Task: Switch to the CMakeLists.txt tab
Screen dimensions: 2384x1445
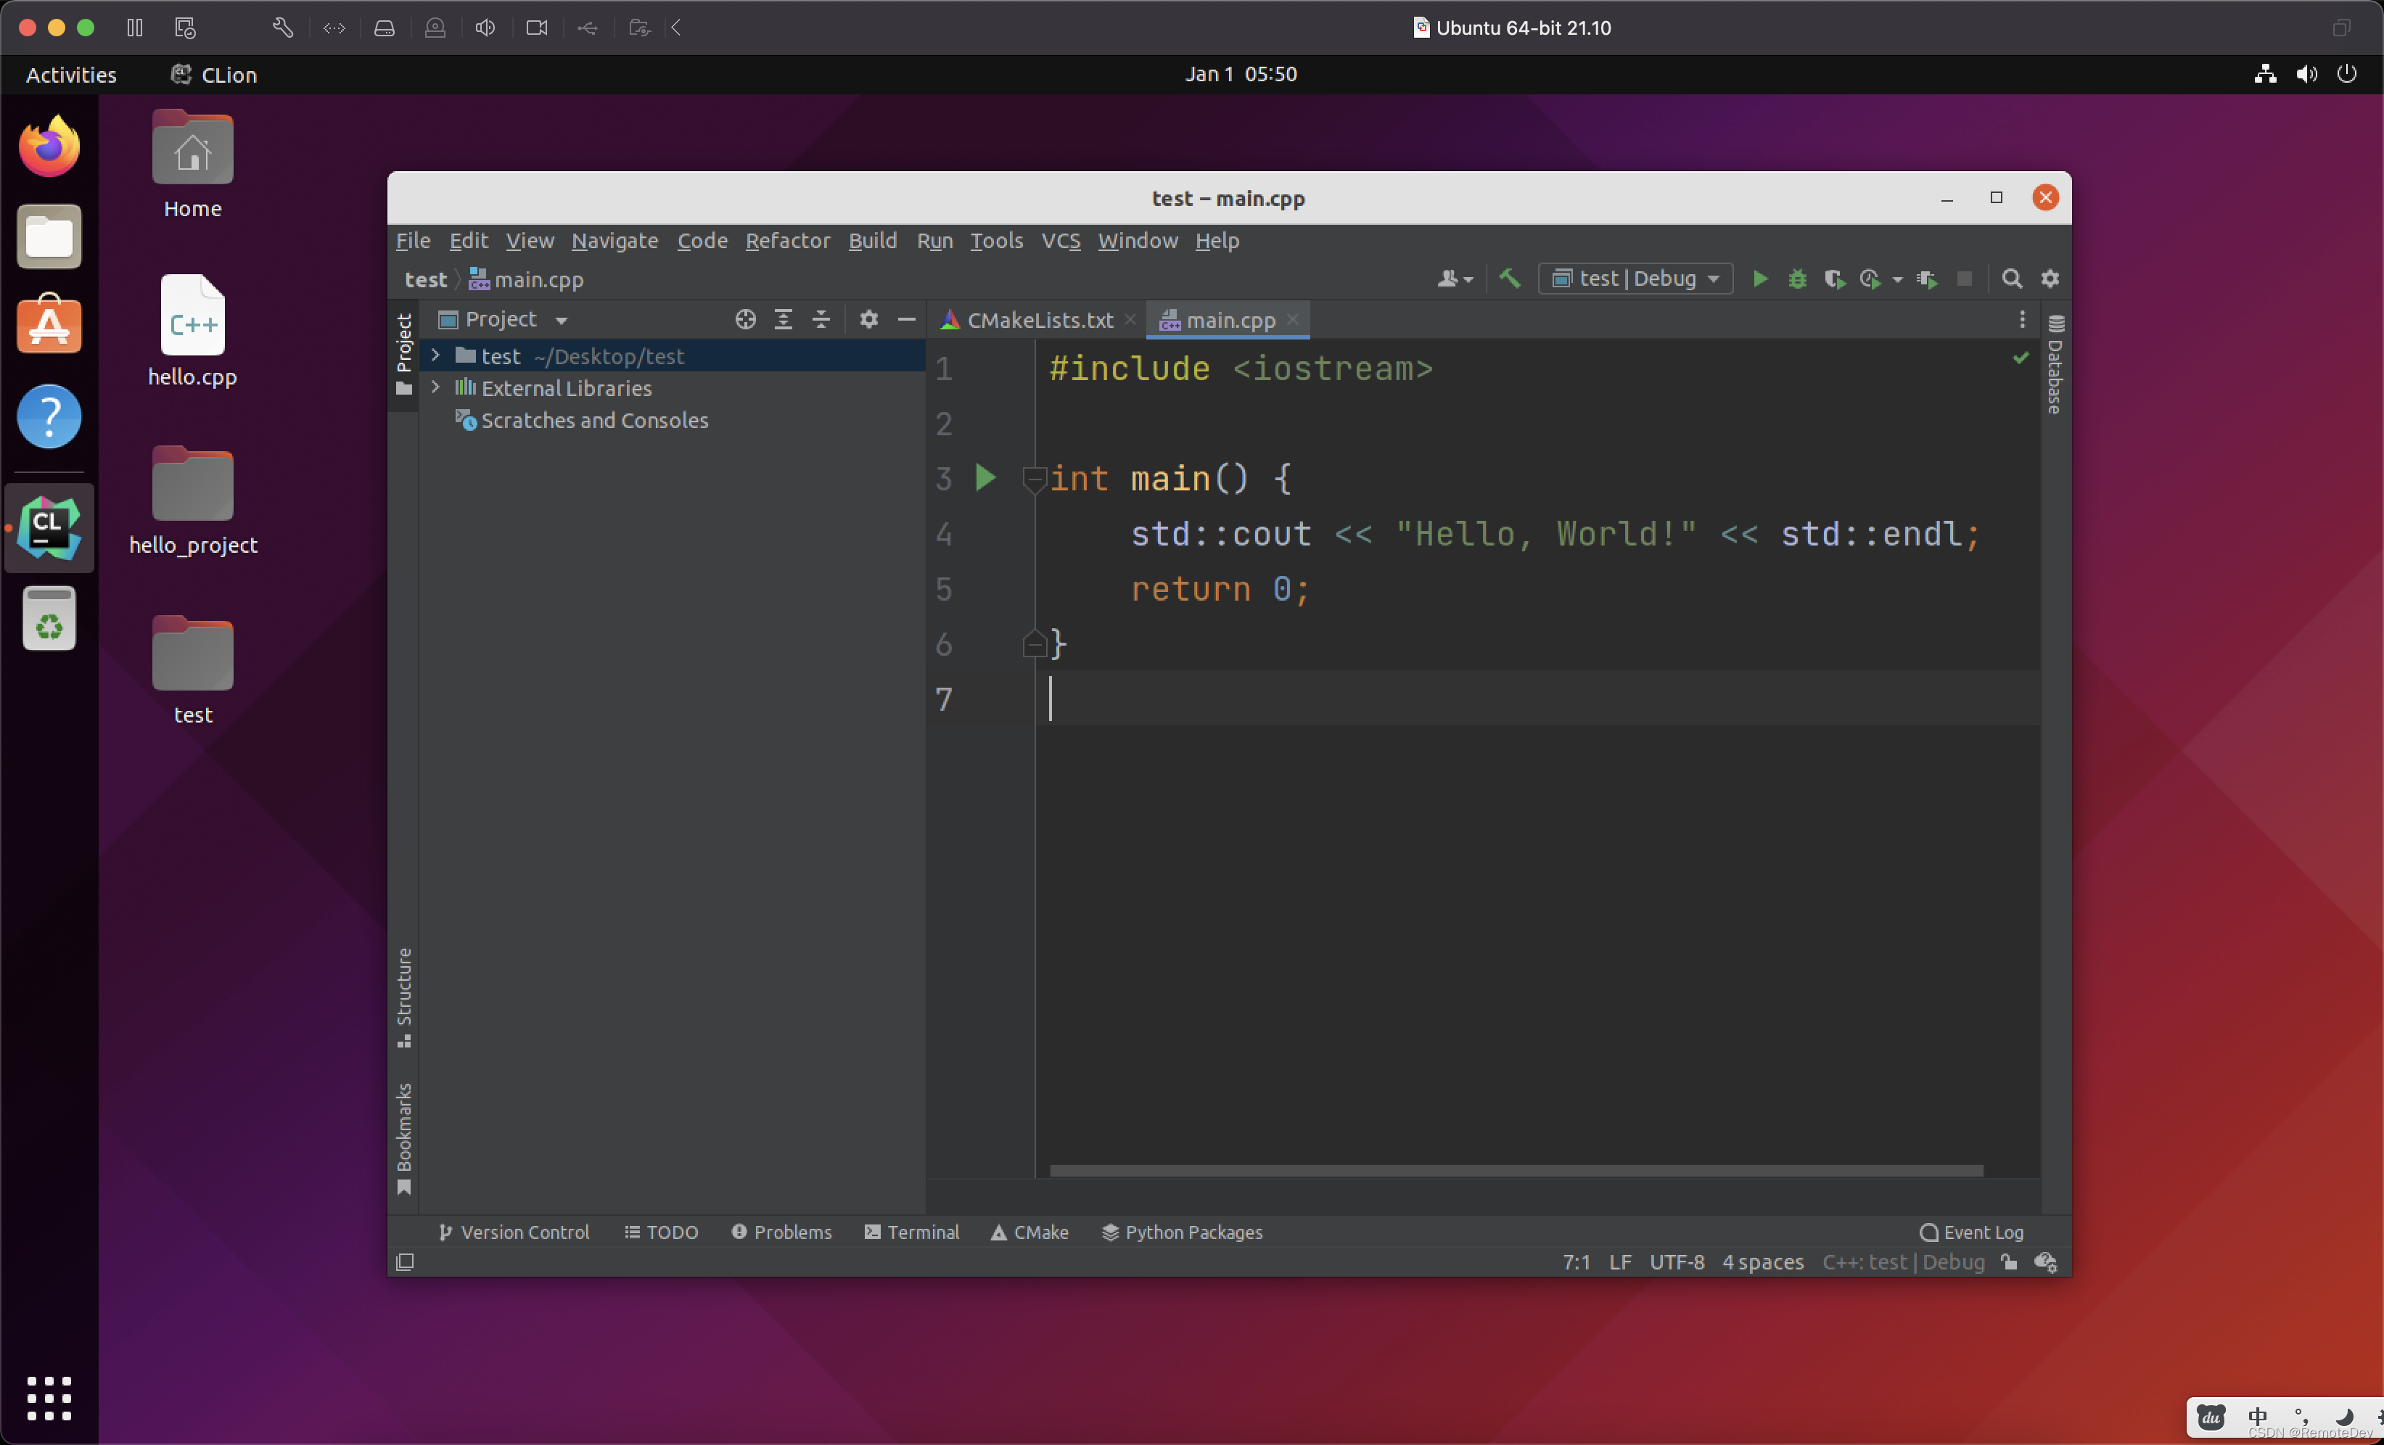Action: pyautogui.click(x=1038, y=320)
